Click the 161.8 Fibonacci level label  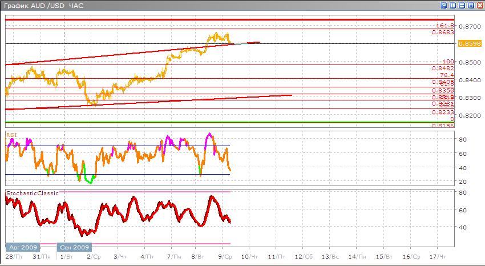pos(444,26)
